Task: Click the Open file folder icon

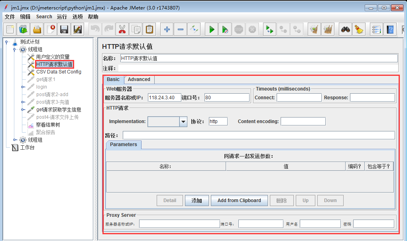Action: (37, 29)
